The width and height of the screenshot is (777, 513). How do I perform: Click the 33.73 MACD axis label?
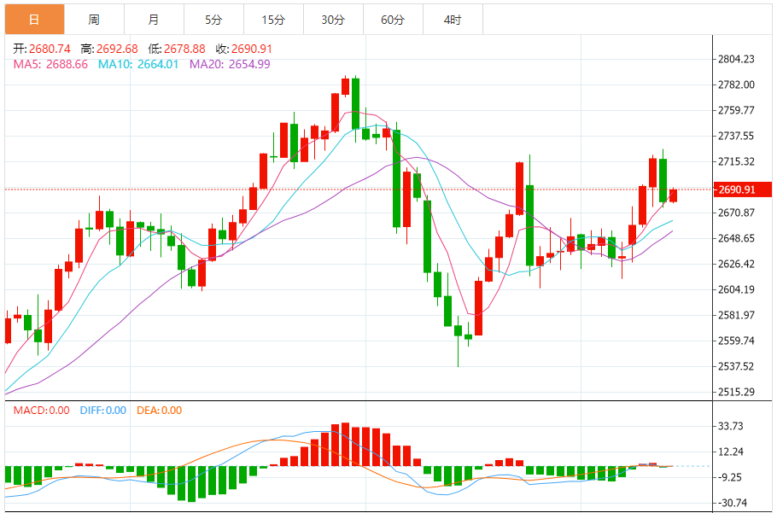pos(731,426)
